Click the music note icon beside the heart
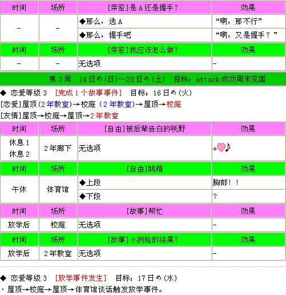This screenshot has height=295, width=286. tap(228, 147)
